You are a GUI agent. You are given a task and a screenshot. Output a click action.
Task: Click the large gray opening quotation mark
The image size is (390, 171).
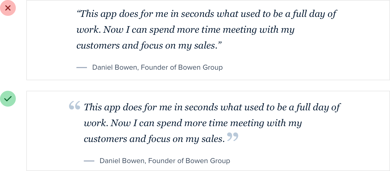pos(75,106)
